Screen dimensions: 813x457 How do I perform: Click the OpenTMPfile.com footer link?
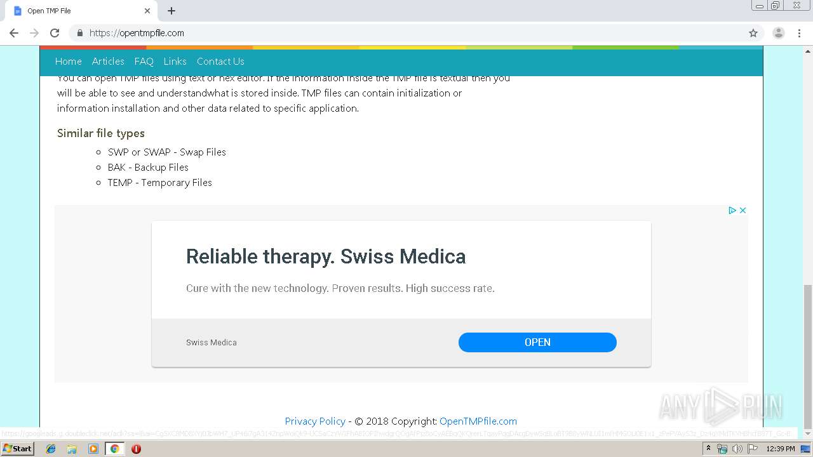coord(478,421)
